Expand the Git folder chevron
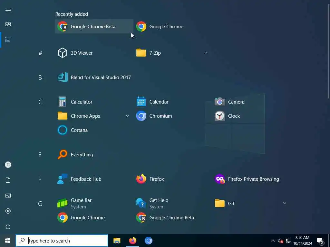 click(x=284, y=203)
